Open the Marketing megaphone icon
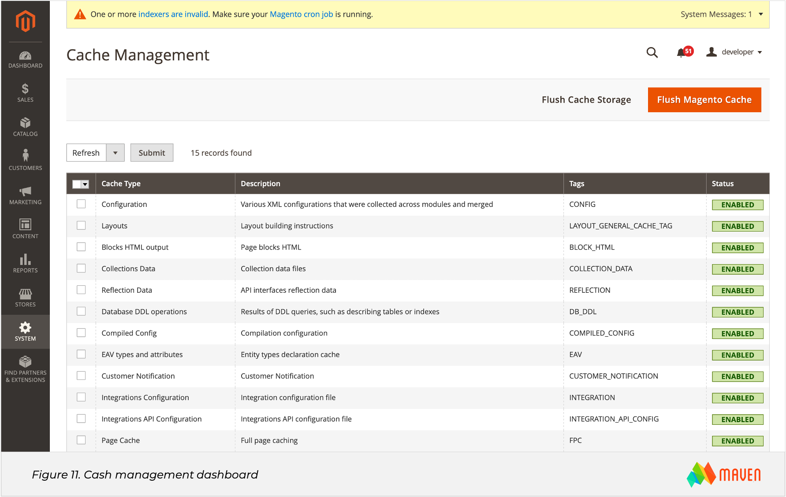 pos(25,191)
